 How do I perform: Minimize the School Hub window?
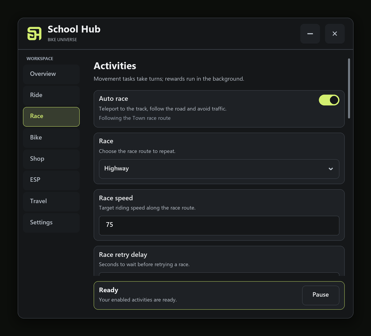(310, 34)
